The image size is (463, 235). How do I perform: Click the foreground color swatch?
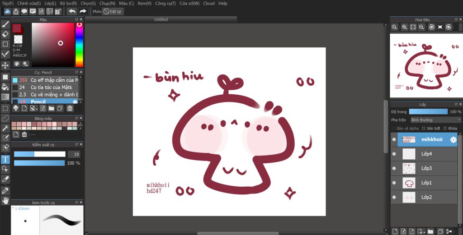(17, 28)
